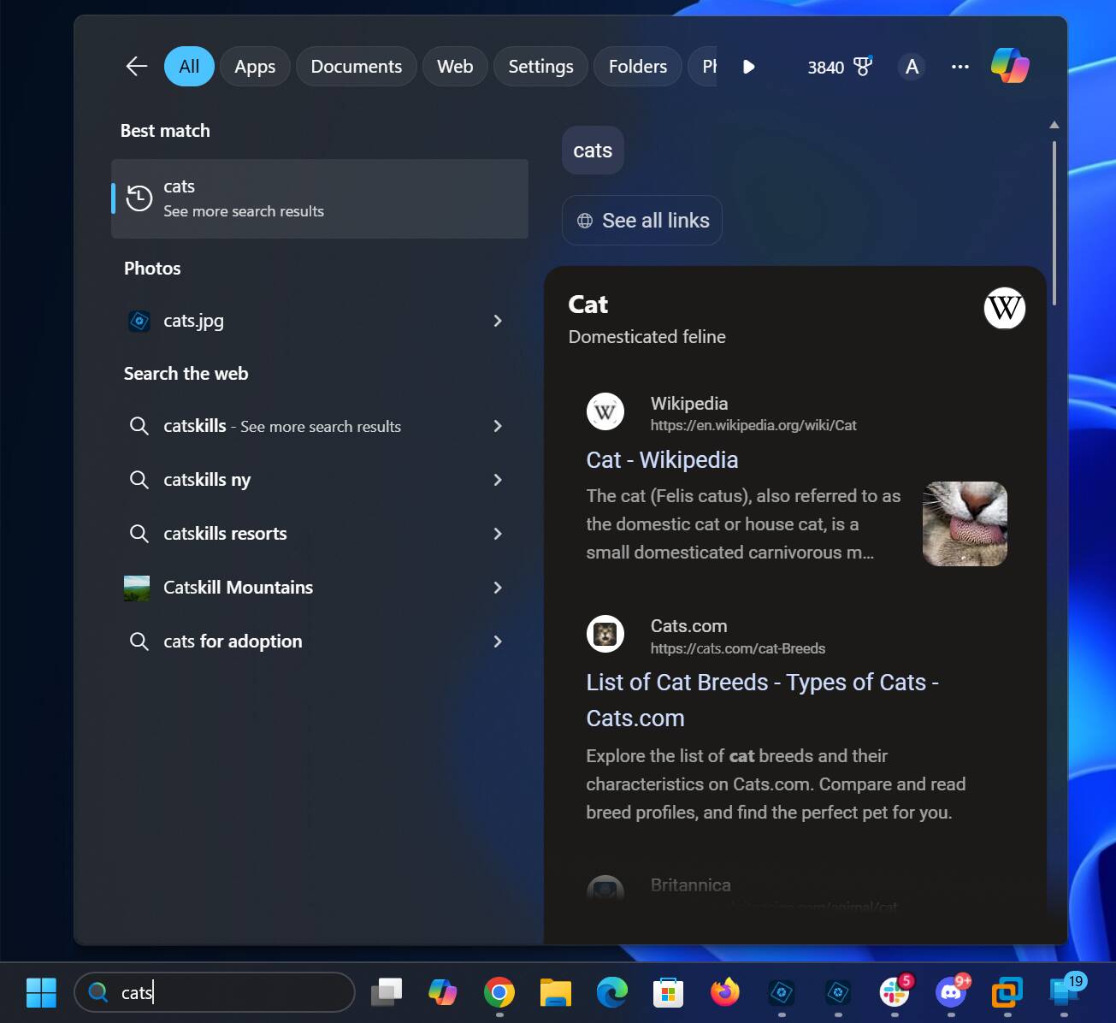The height and width of the screenshot is (1023, 1116).
Task: Expand catskills suggestion chevron
Action: pyautogui.click(x=498, y=426)
